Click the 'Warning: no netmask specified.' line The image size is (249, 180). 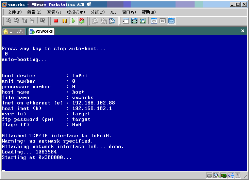point(47,141)
